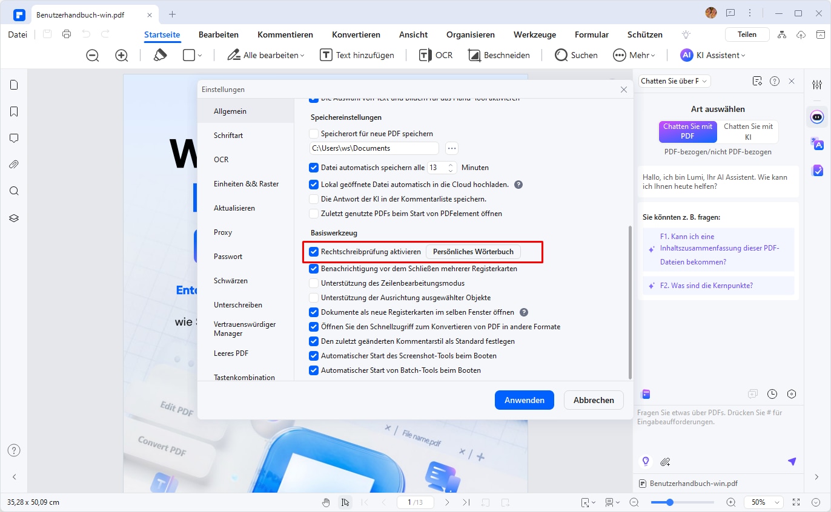
Task: Open the attachments paperclip panel
Action: [14, 165]
